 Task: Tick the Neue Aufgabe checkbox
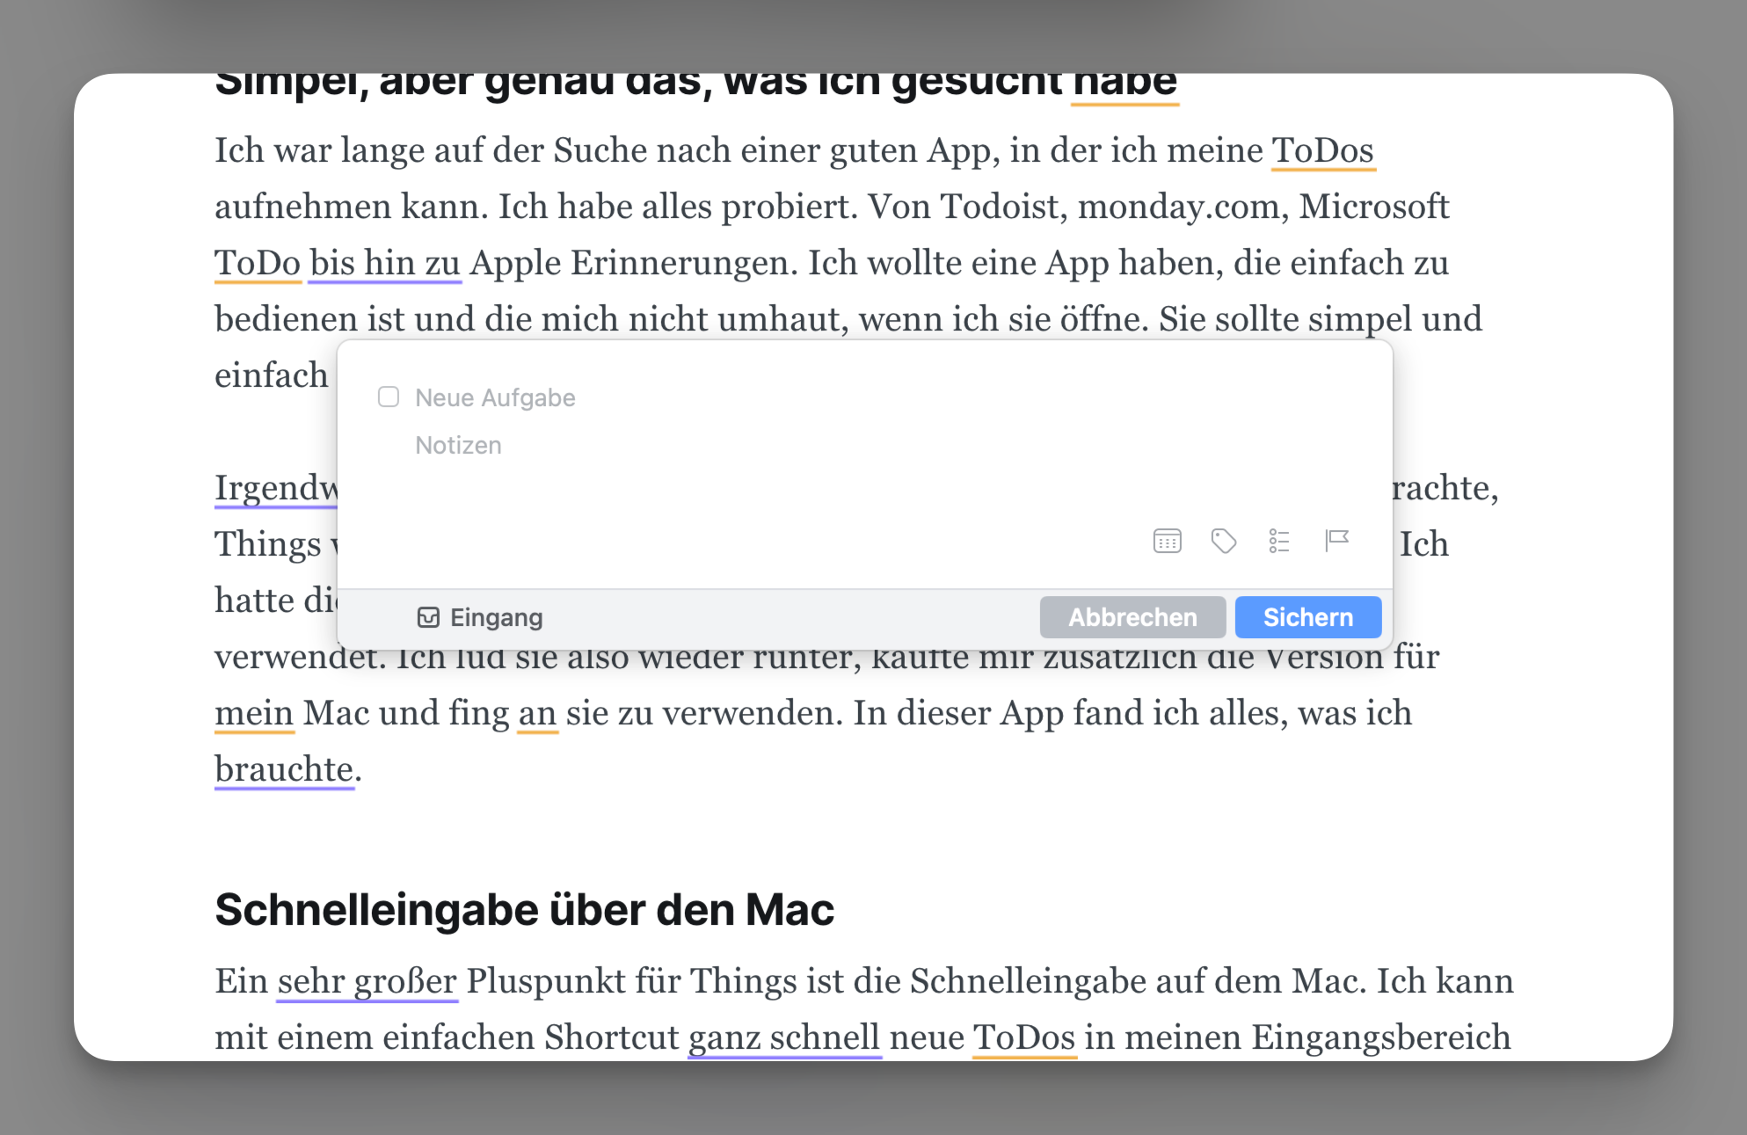click(x=389, y=397)
